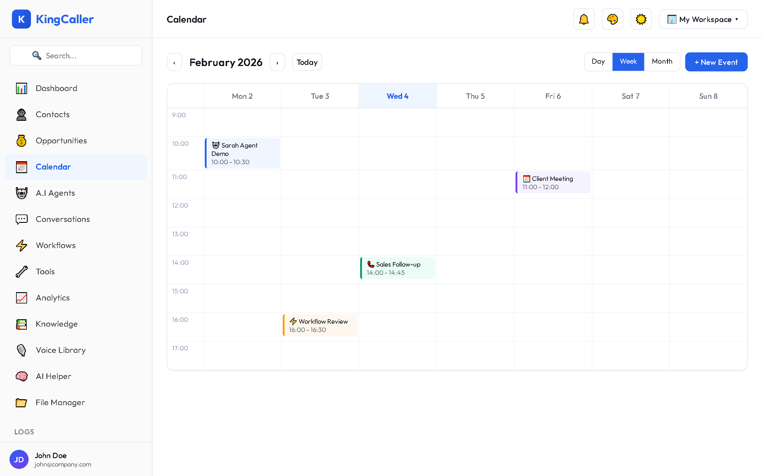Click the + New Event button

[x=716, y=62]
